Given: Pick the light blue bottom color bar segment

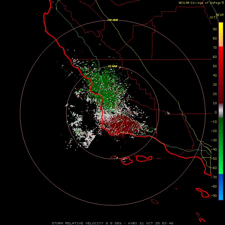Looking at the screenshot, I should coord(221,195).
